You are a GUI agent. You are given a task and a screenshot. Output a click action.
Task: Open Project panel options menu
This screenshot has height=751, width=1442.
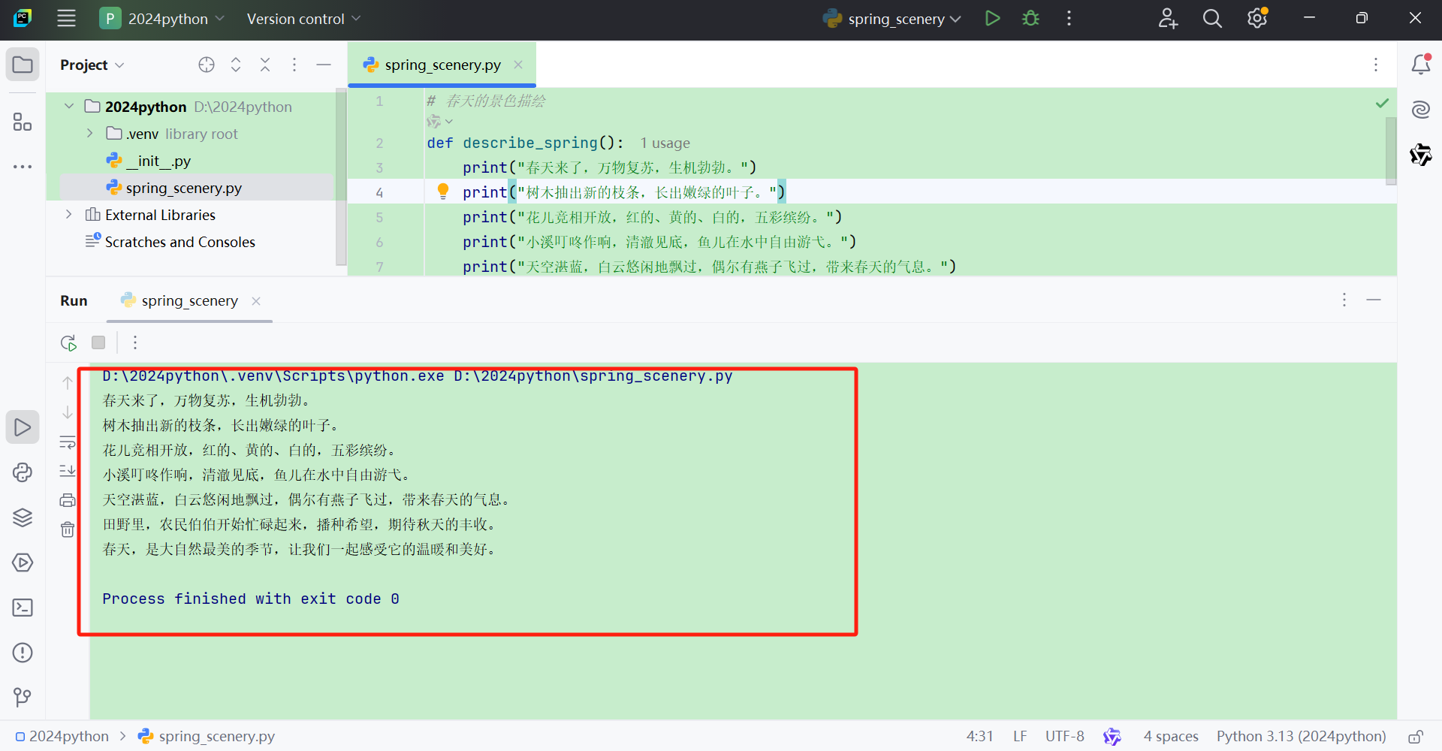294,65
